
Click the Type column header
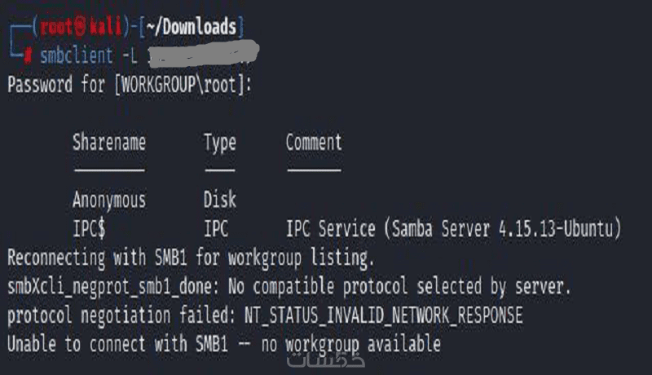[x=219, y=143]
